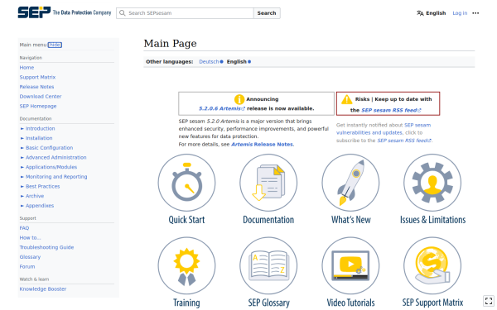The height and width of the screenshot is (310, 497).
Task: Expand the Best Practices arrow
Action: (22, 187)
